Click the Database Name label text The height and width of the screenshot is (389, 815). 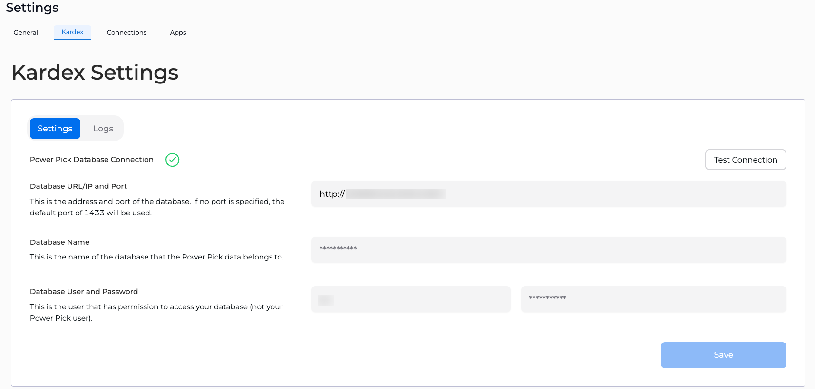pos(60,242)
